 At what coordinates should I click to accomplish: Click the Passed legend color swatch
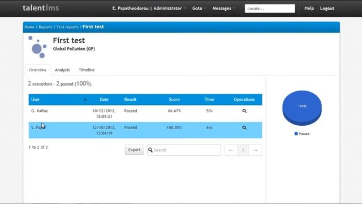[x=296, y=134]
